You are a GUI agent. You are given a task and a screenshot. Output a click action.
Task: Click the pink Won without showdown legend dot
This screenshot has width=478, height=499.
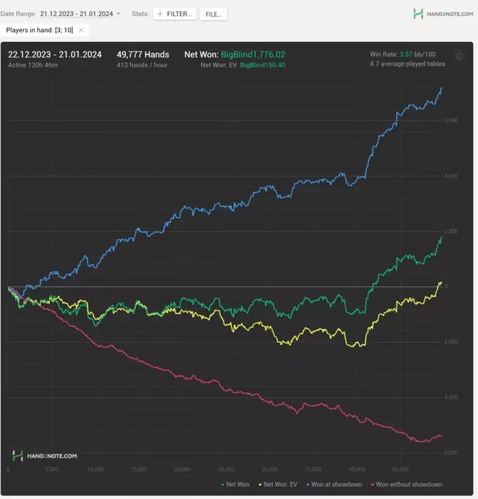click(x=372, y=485)
